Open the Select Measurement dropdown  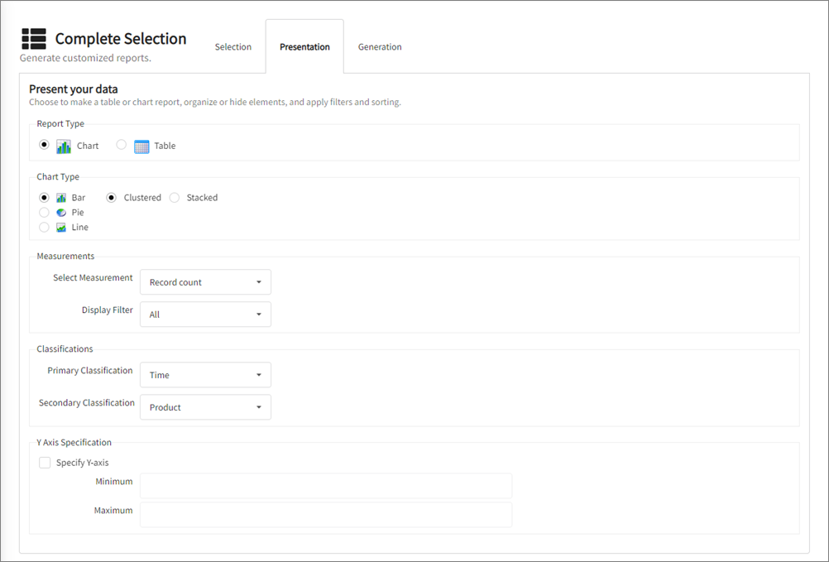coord(205,282)
